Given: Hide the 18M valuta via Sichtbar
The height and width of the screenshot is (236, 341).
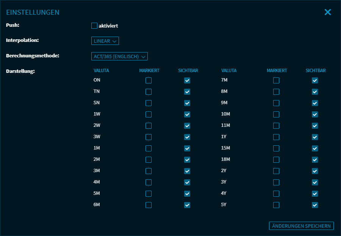Looking at the screenshot, I should [x=315, y=160].
